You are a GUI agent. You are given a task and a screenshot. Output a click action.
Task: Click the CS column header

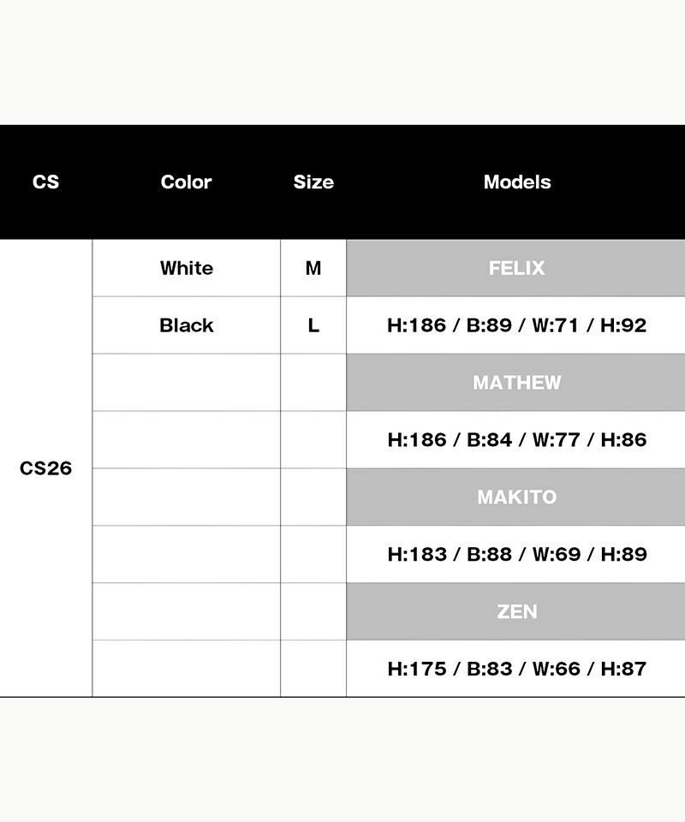[x=45, y=182]
